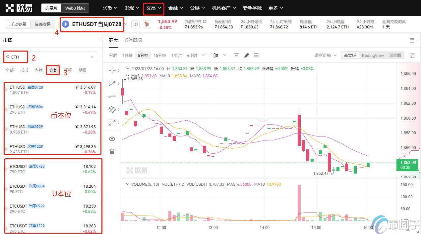Toggle drawings visibility with eye icon
421x234 pixels.
click(x=112, y=138)
